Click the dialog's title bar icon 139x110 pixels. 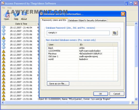(x=41, y=14)
